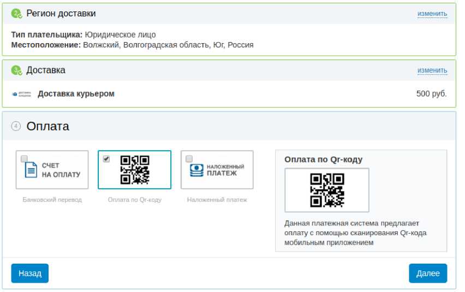Click the courier delivery logo icon
The image size is (465, 292).
(x=21, y=94)
